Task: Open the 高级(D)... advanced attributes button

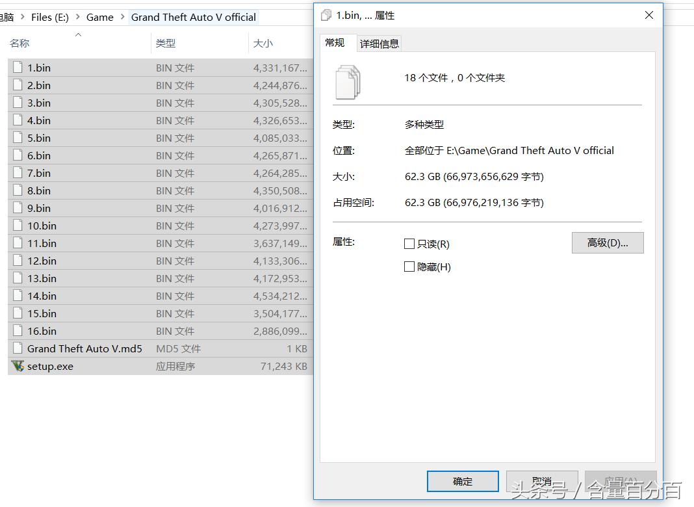Action: [608, 242]
